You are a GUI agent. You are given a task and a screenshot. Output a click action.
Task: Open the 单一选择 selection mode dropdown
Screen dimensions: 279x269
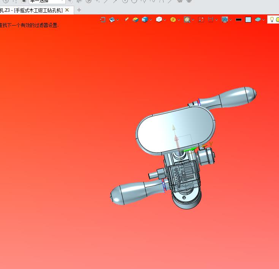point(47,2)
